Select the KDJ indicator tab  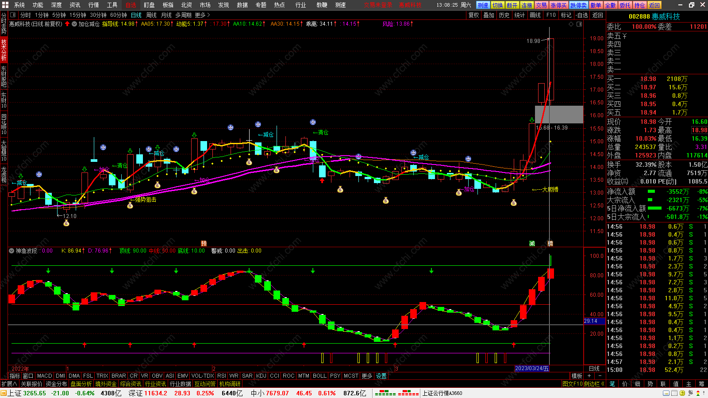click(261, 376)
